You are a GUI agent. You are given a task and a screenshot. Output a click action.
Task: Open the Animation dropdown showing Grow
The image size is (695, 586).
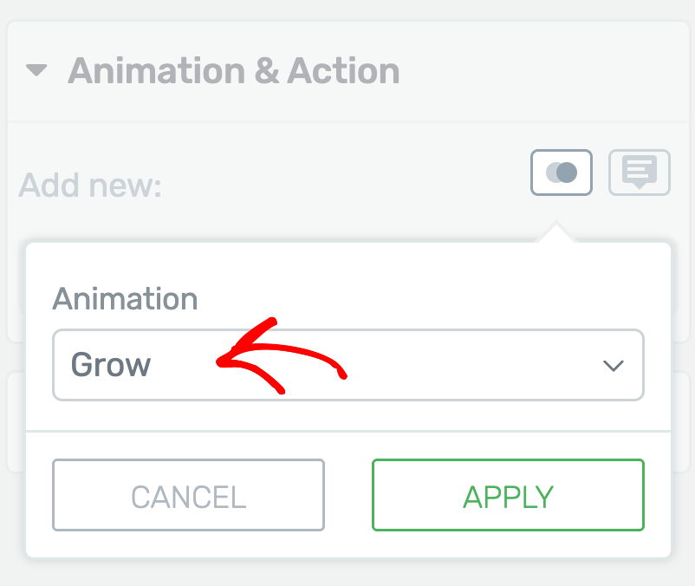point(348,365)
